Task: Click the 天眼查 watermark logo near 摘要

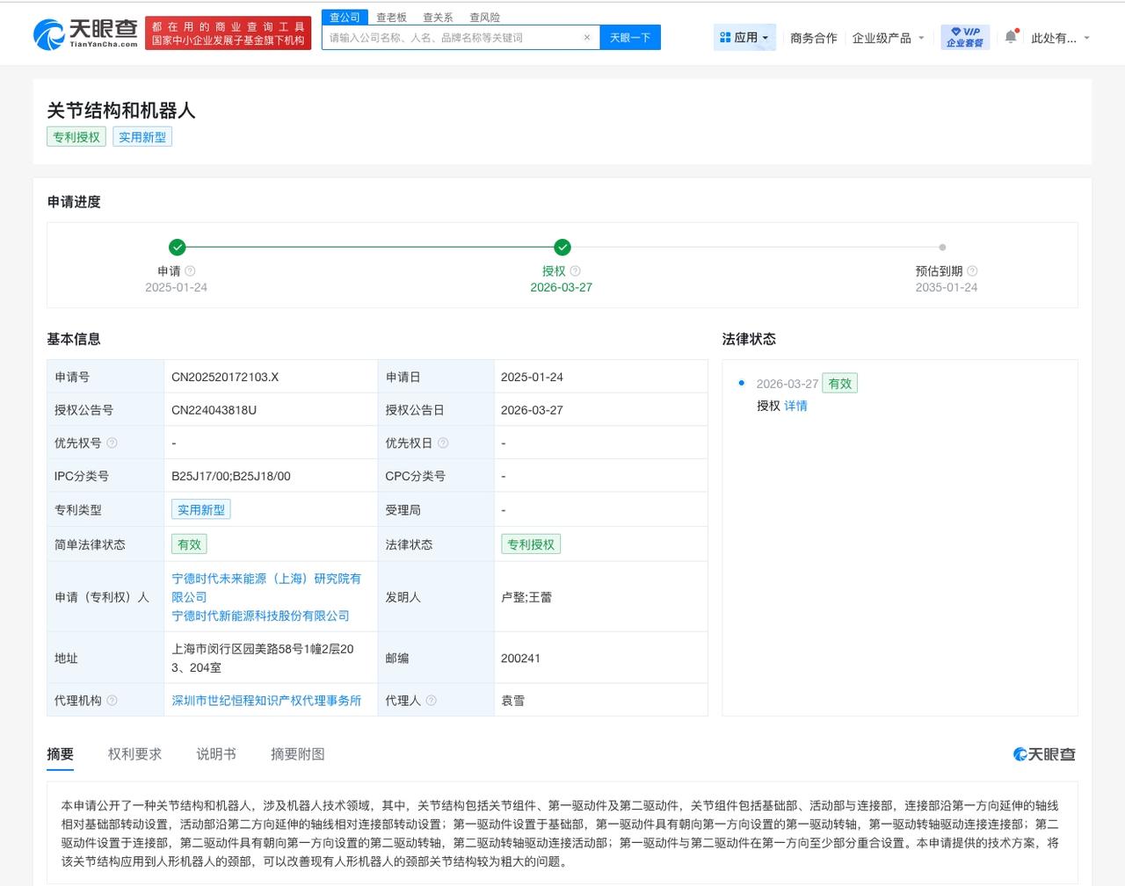Action: click(x=1042, y=753)
